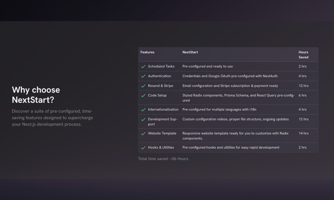Click the Website Template feature name

pos(162,133)
